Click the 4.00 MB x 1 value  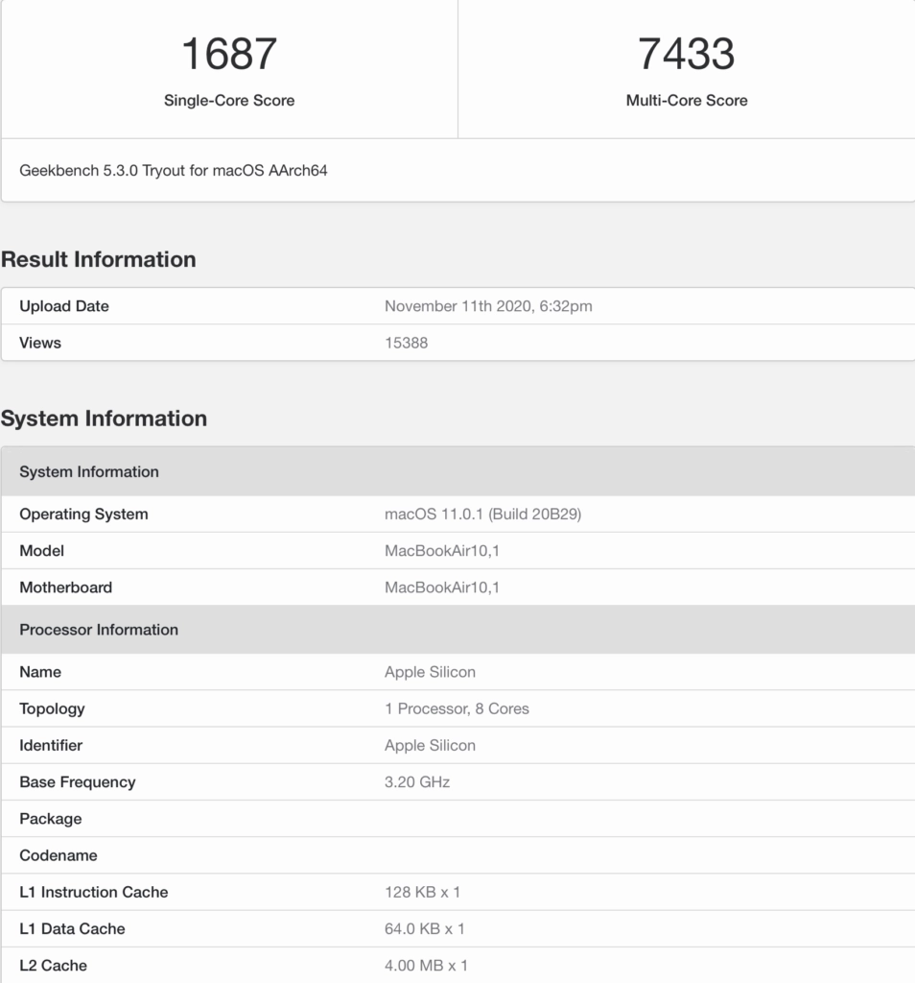pos(427,966)
